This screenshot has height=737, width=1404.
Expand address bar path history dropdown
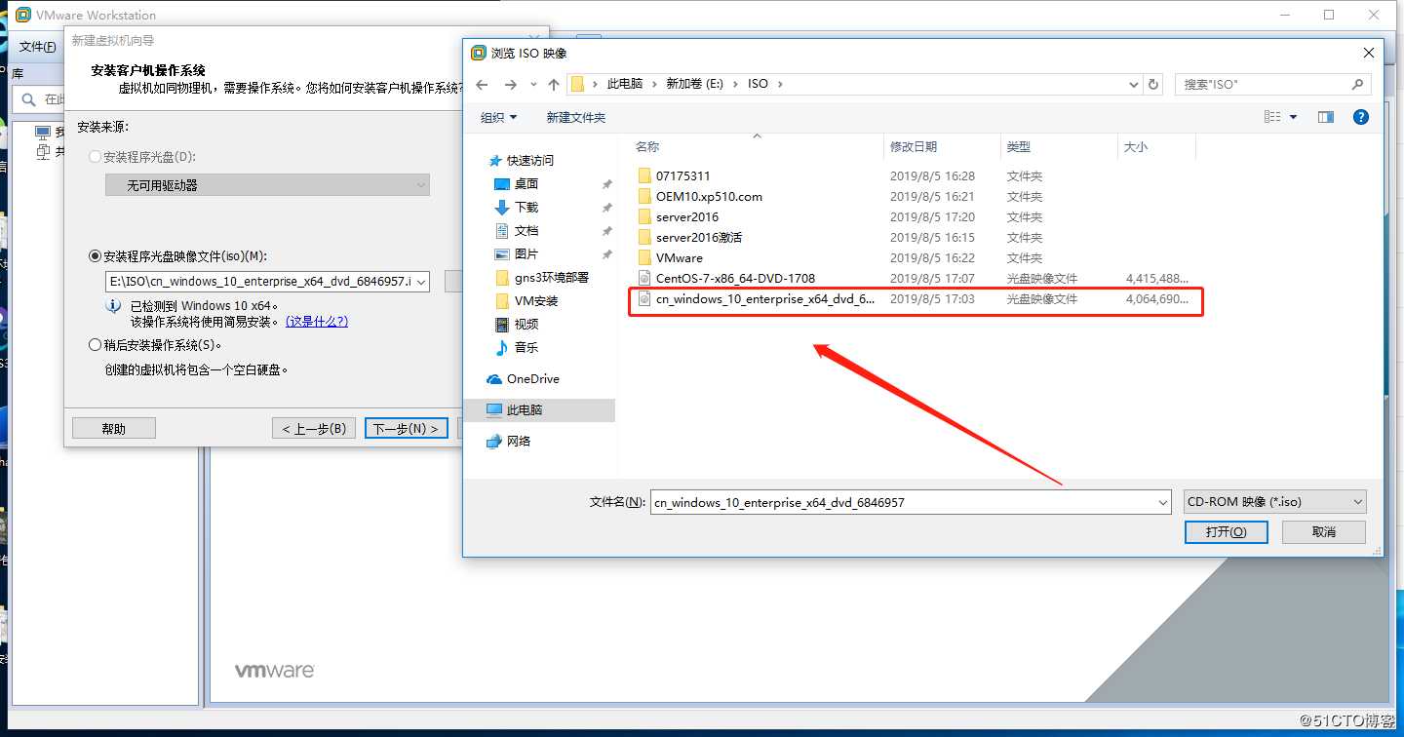(1134, 85)
